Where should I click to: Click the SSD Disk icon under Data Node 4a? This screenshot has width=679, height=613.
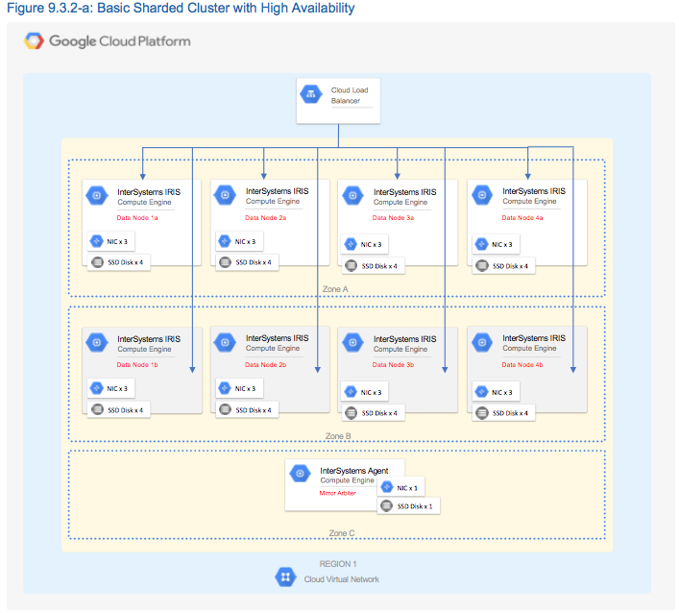pyautogui.click(x=482, y=265)
